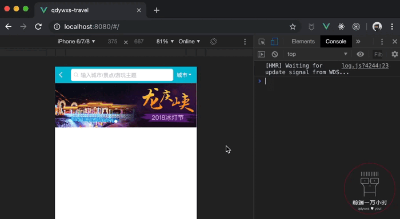Click the browser forward arrow
This screenshot has width=400, height=219.
coord(23,26)
